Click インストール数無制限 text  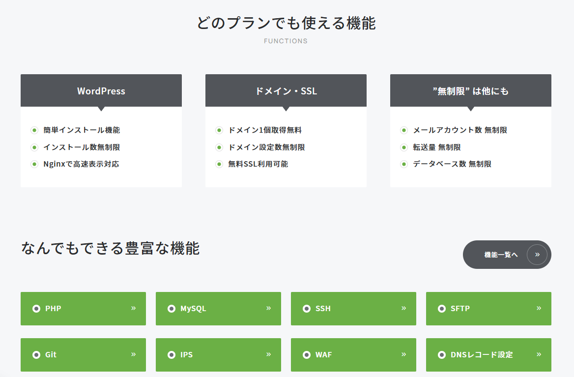click(82, 147)
